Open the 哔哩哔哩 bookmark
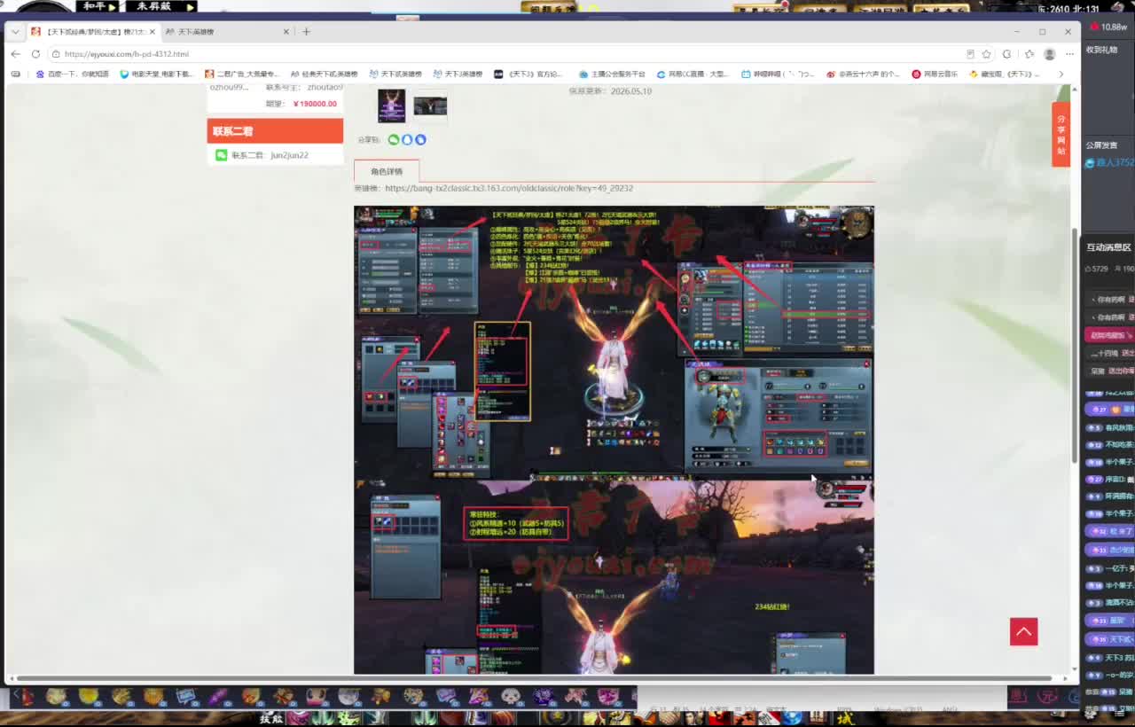The height and width of the screenshot is (727, 1135). [x=778, y=74]
